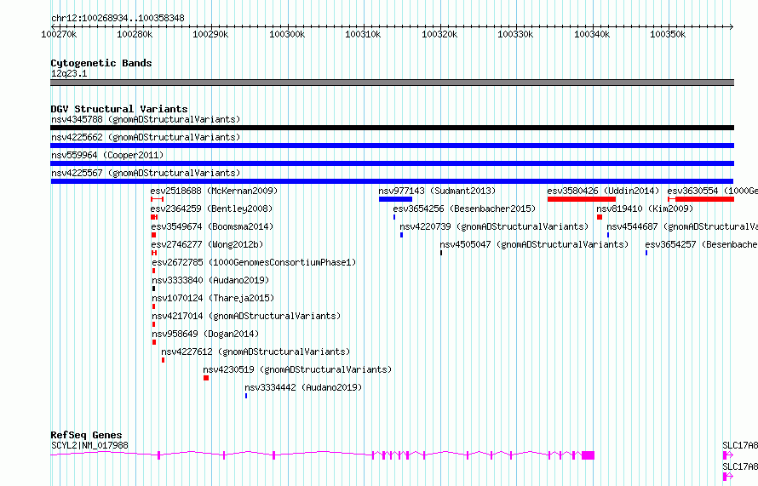Click the 100280k ruler position label

click(135, 34)
